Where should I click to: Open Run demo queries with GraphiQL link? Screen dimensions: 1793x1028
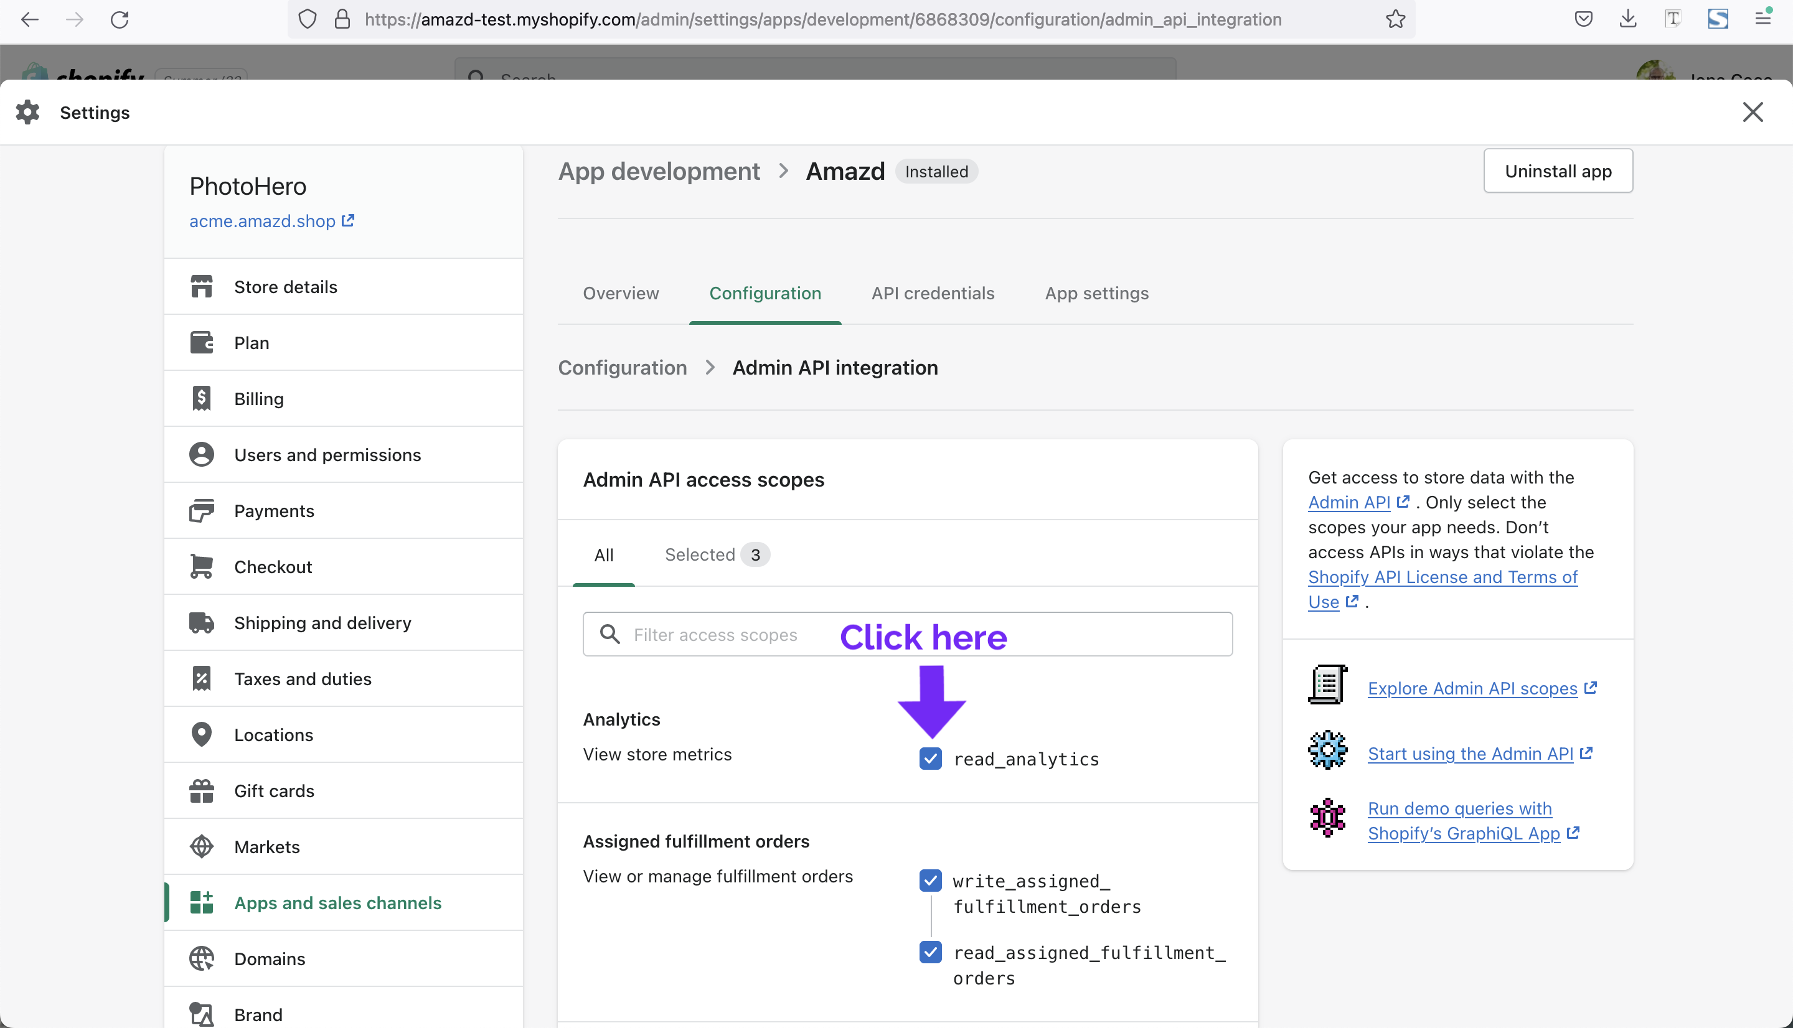[1472, 820]
